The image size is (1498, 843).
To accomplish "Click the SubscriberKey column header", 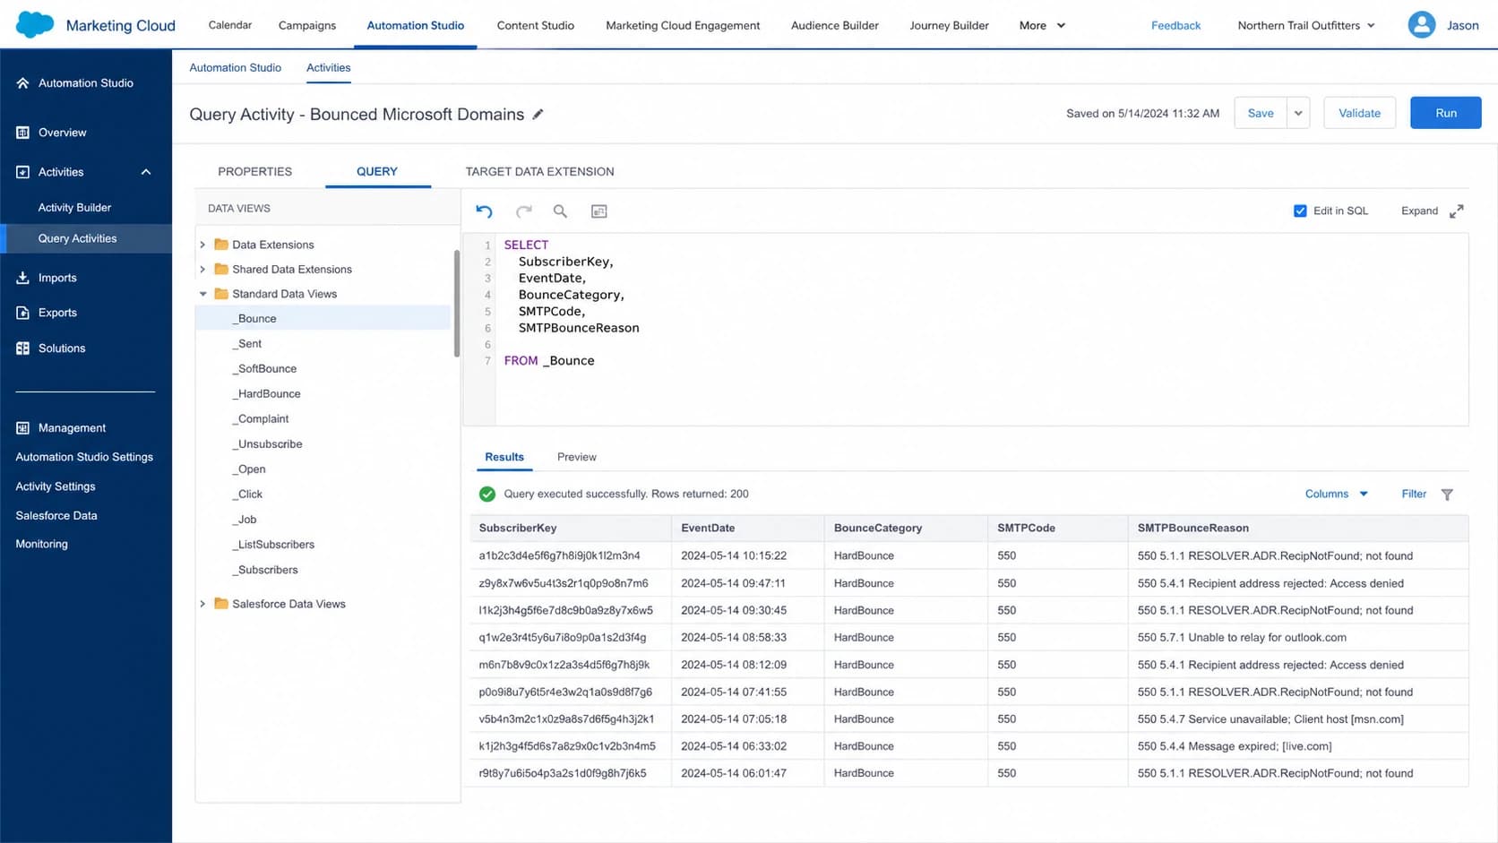I will coord(518,528).
